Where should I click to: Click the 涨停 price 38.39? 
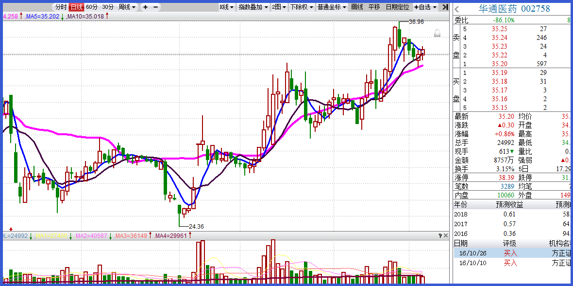point(506,178)
